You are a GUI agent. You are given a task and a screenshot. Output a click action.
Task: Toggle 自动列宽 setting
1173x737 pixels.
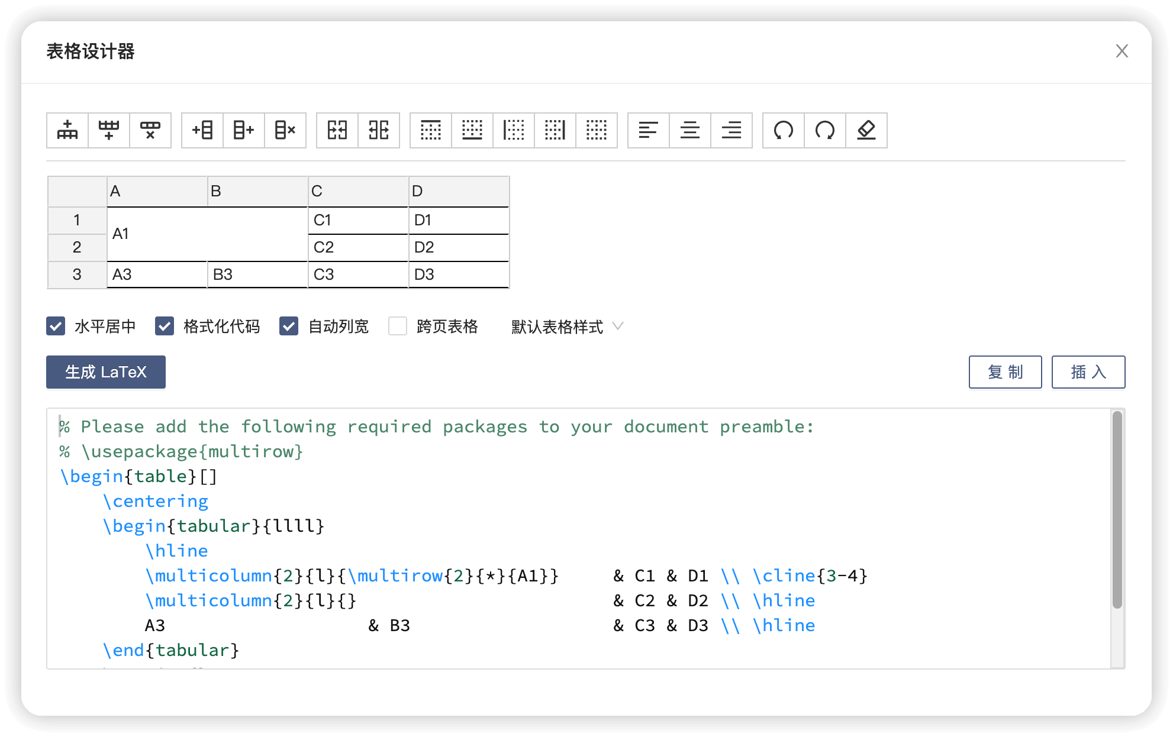[x=289, y=326]
